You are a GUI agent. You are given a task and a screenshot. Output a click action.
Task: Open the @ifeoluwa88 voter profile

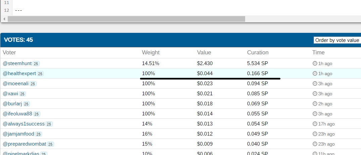click(17, 114)
